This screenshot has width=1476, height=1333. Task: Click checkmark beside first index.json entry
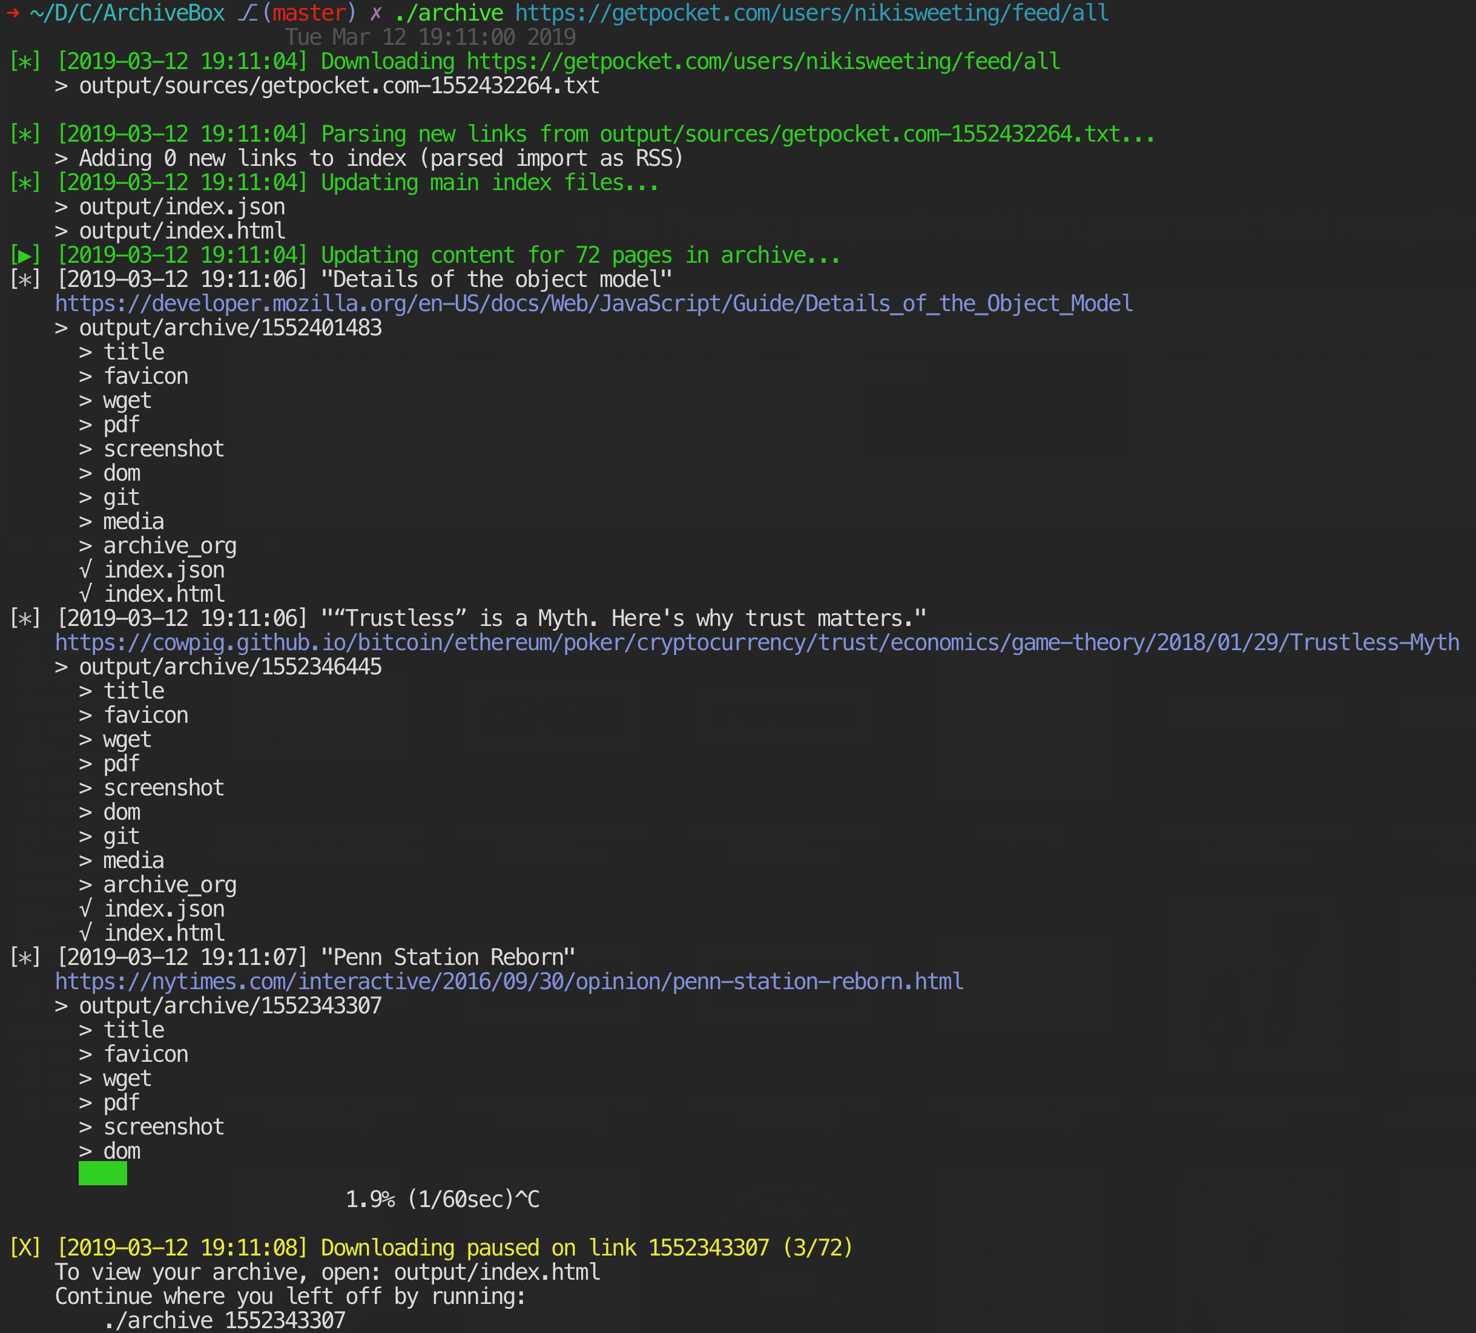click(85, 570)
